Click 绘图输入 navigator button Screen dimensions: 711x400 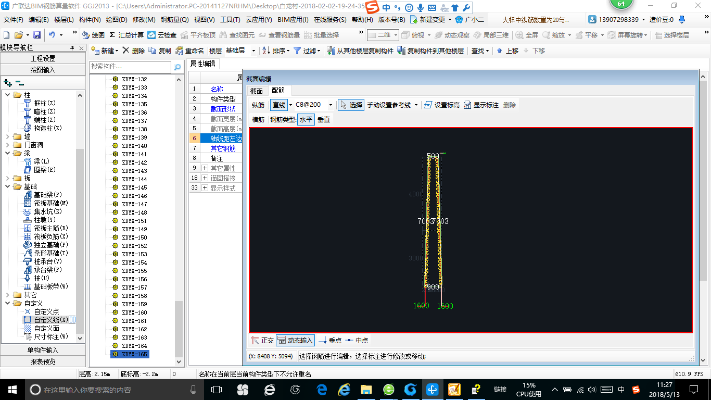pyautogui.click(x=43, y=70)
